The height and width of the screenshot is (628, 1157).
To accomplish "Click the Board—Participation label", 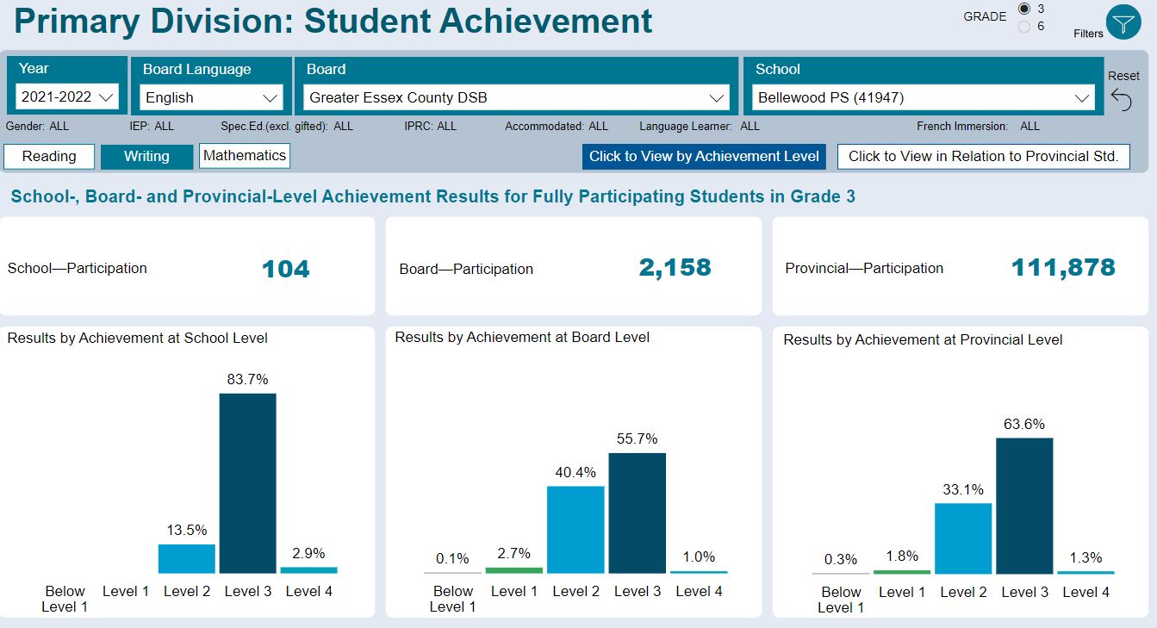I will coord(466,270).
